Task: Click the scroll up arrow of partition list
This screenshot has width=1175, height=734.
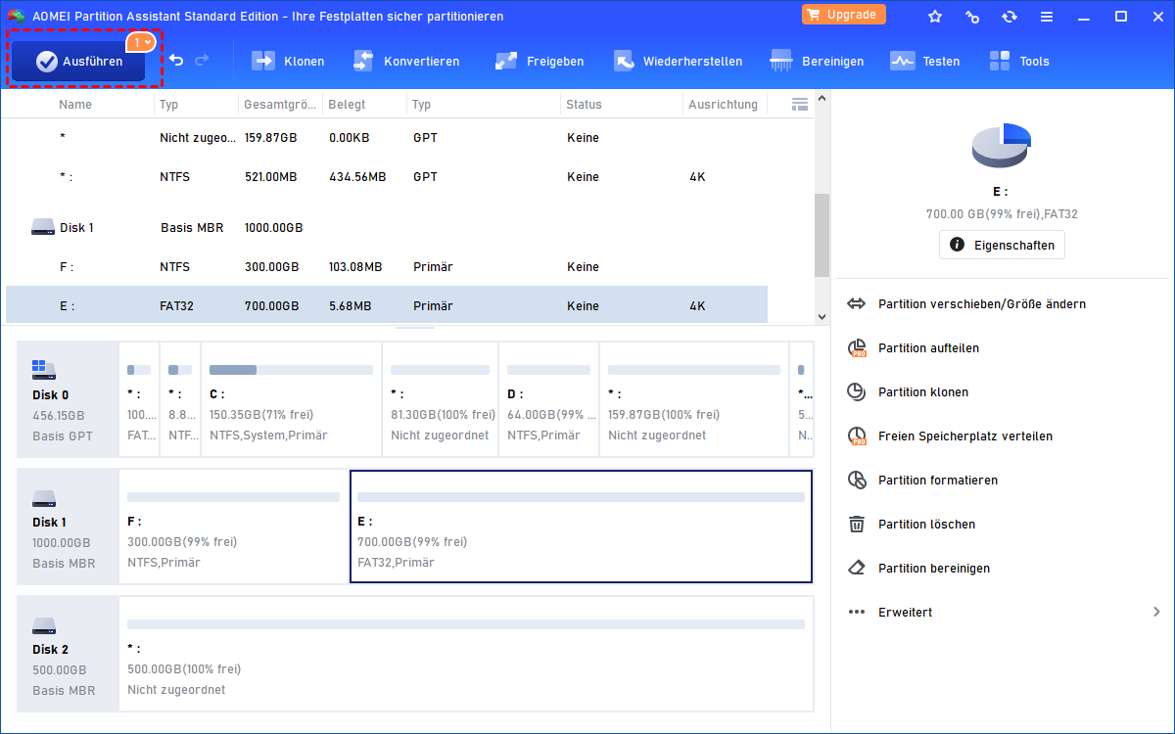Action: [x=822, y=100]
